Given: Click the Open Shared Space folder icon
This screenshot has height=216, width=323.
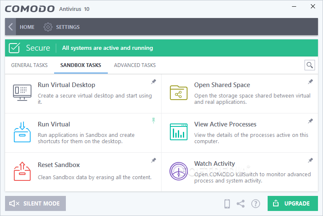Looking at the screenshot, I should (x=179, y=93).
